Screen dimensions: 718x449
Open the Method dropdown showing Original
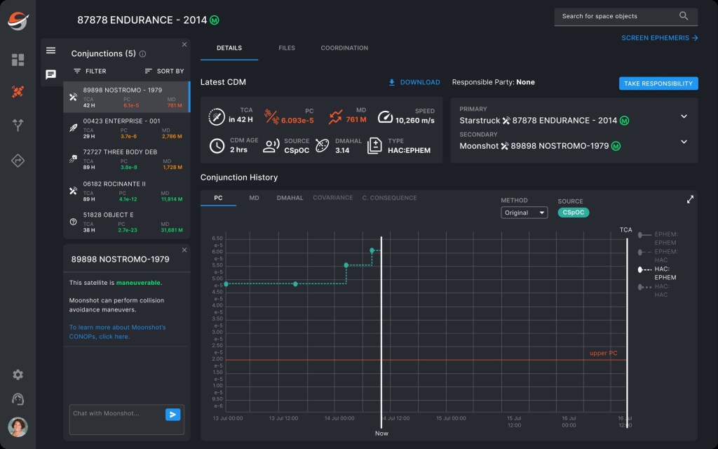[524, 213]
